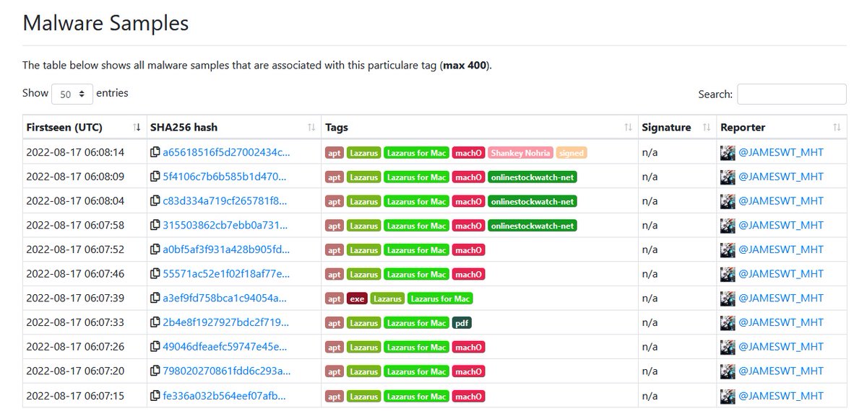Select timestamp 2022-08-17 06:07:20 cell

click(x=75, y=372)
